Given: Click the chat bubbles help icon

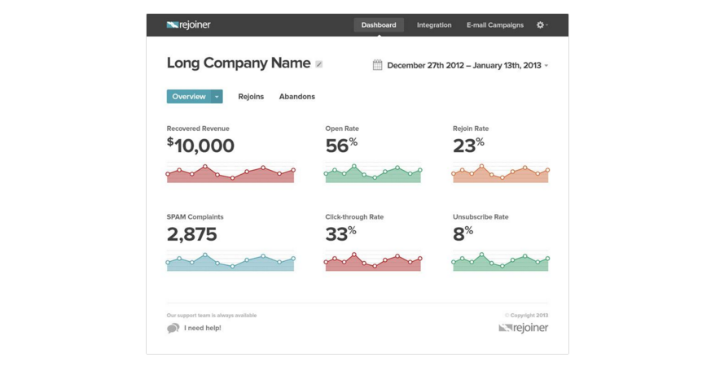Looking at the screenshot, I should [173, 329].
